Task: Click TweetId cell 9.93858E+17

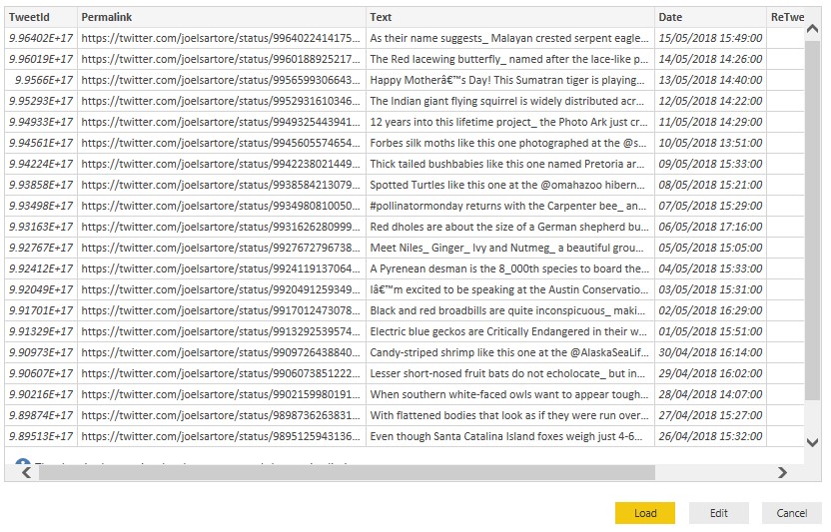Action: tap(41, 185)
